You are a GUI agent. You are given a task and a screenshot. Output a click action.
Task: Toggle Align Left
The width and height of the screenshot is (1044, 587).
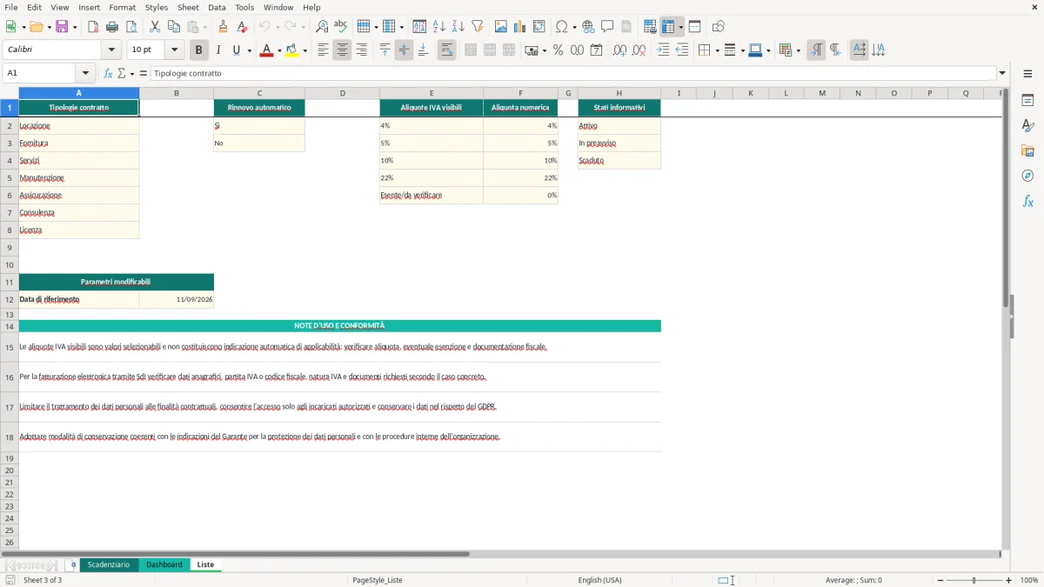click(x=323, y=50)
